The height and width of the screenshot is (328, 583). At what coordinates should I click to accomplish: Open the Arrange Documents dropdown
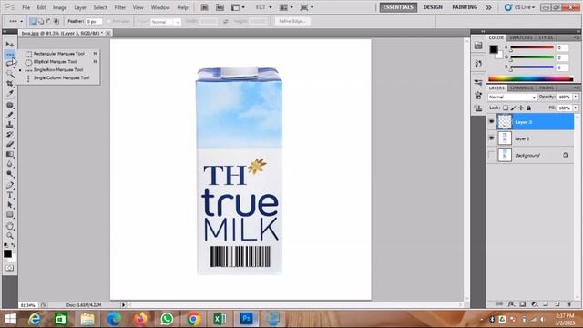(x=286, y=7)
